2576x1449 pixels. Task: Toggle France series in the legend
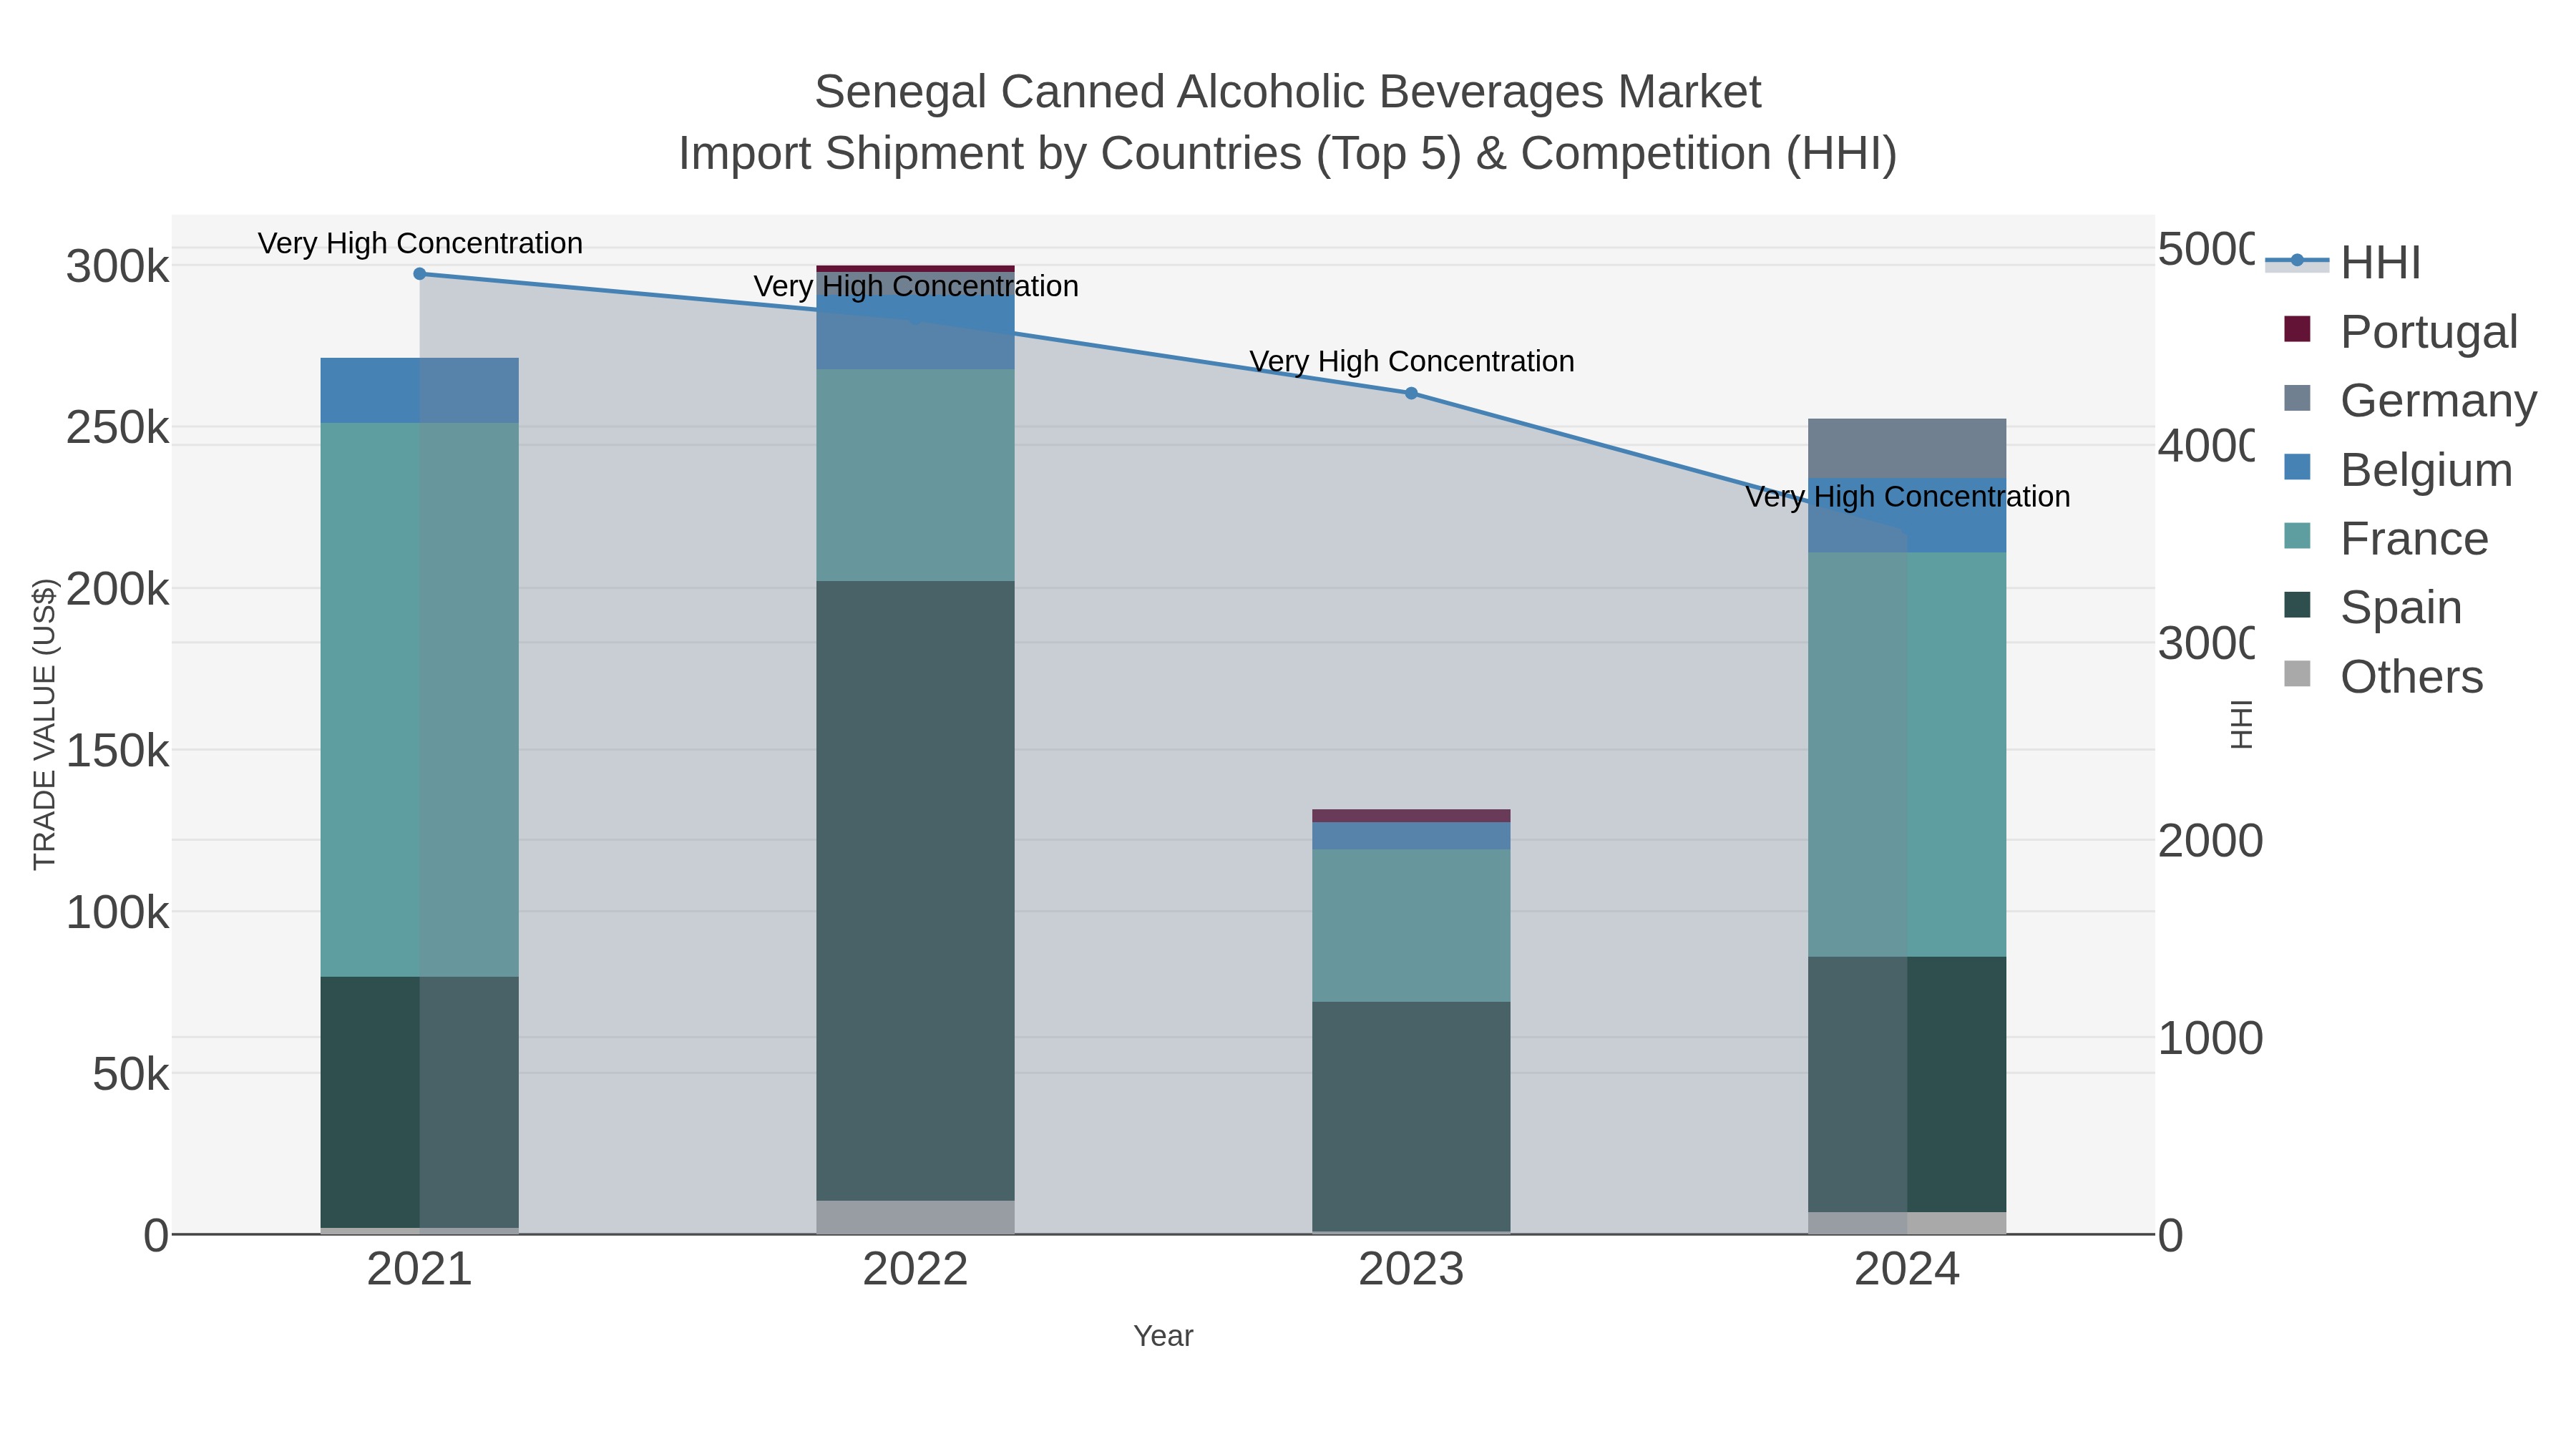point(2386,538)
